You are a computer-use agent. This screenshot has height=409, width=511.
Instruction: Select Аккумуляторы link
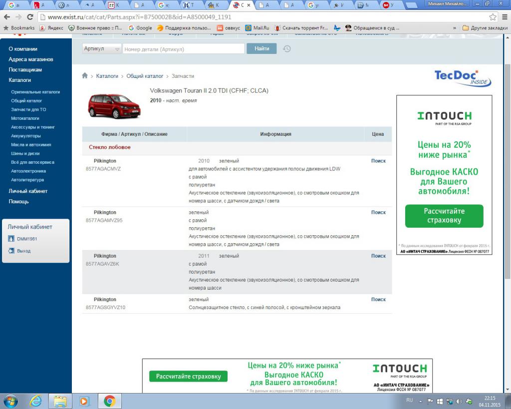coord(26,136)
